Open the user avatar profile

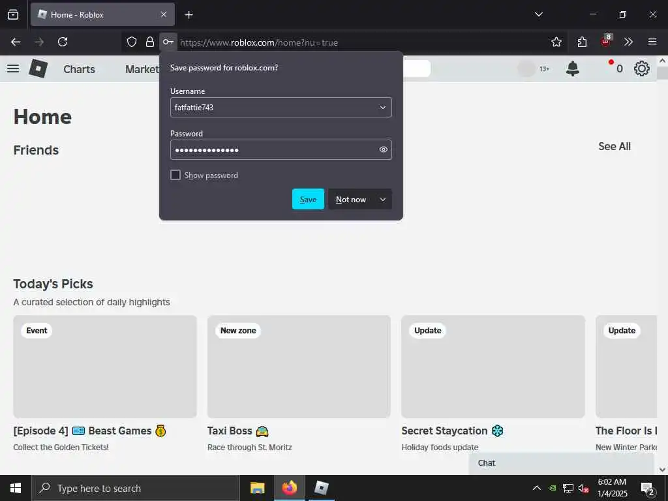pos(526,68)
